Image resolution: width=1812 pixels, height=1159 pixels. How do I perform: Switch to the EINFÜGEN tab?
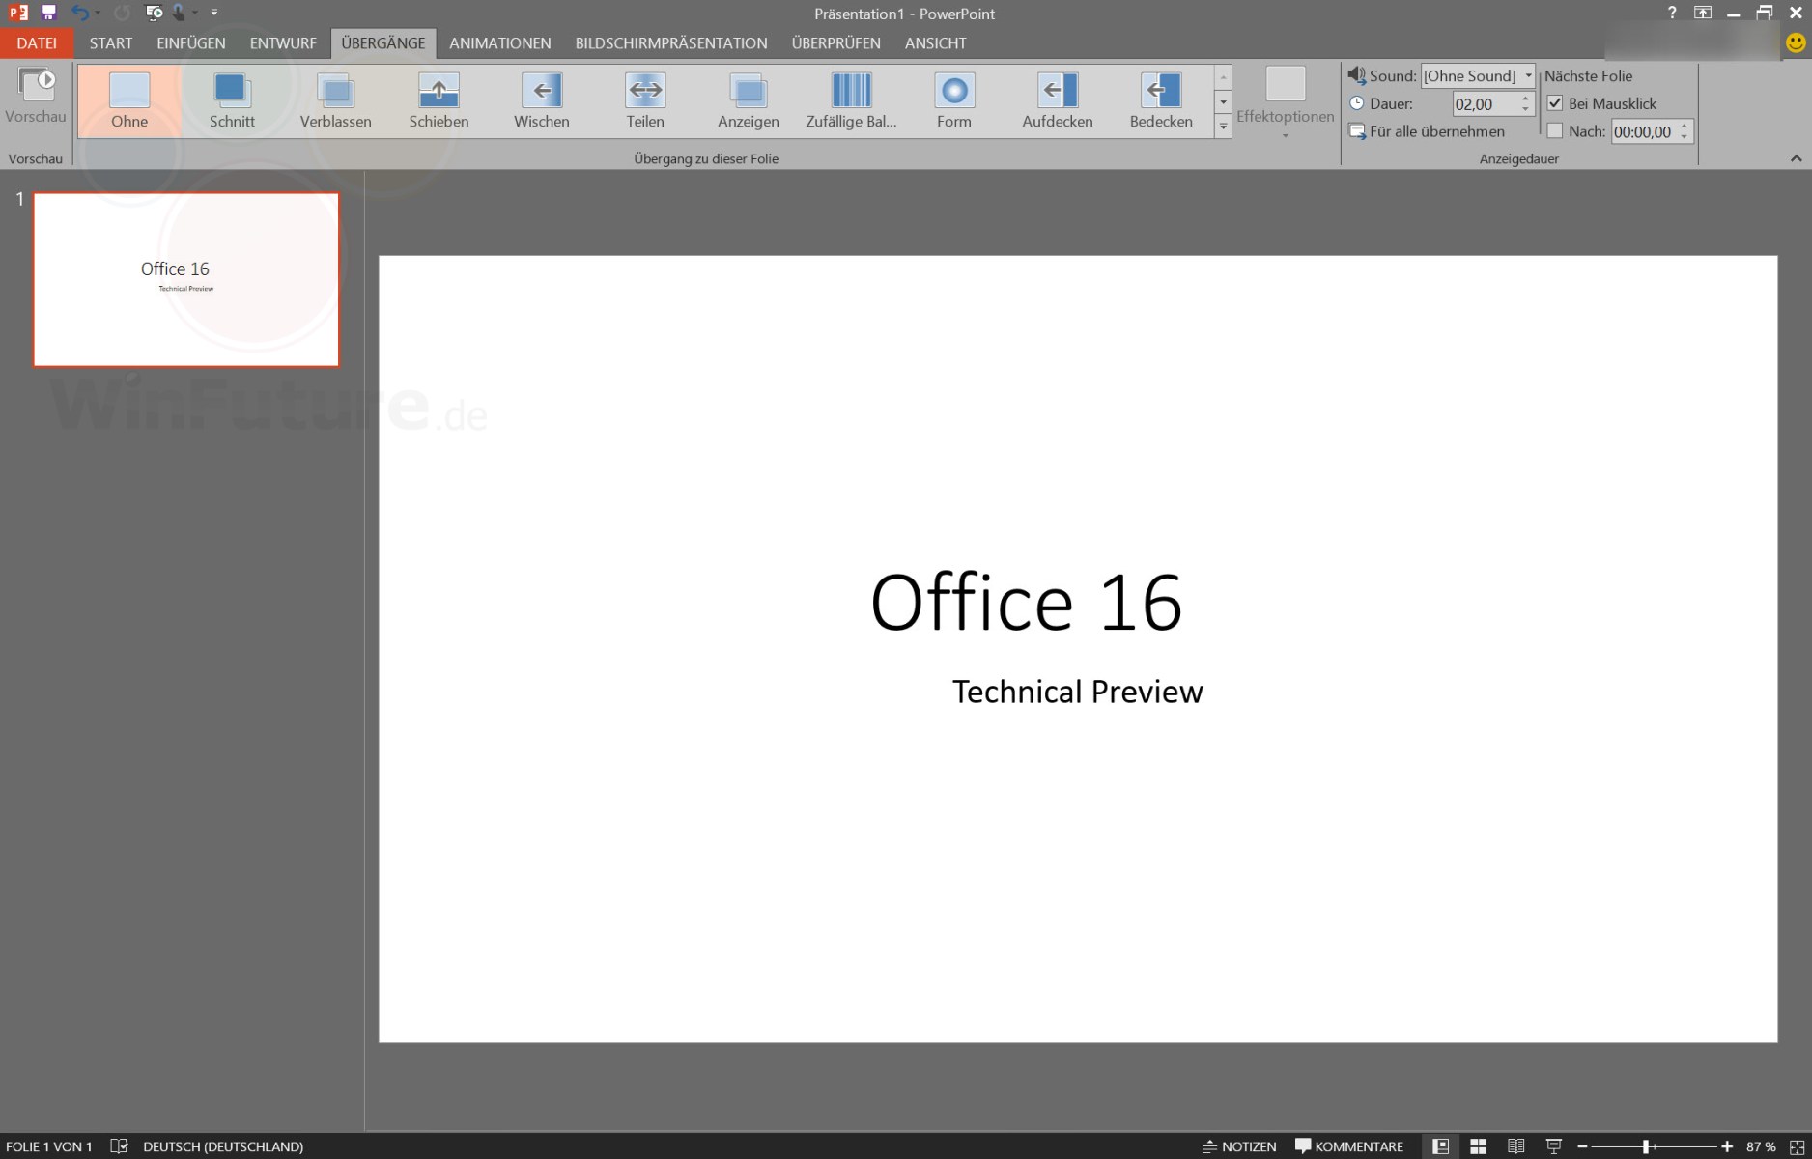point(191,43)
